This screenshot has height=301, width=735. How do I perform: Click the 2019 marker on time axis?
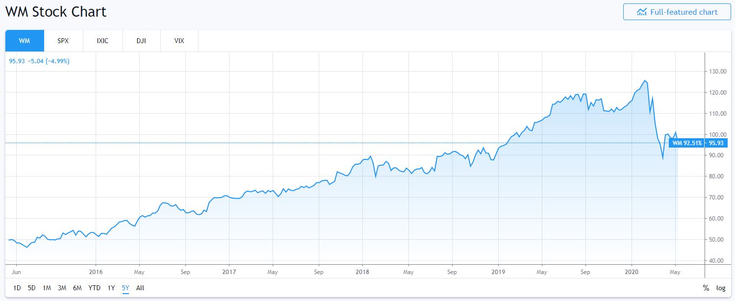(498, 272)
